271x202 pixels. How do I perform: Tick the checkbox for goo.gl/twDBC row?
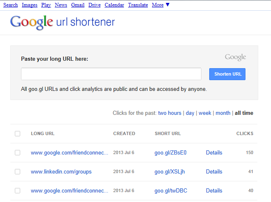(17, 190)
